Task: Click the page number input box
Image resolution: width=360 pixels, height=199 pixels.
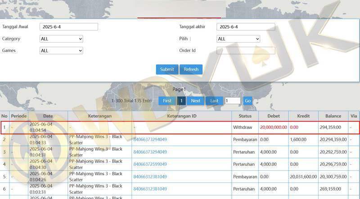Action: point(233,101)
